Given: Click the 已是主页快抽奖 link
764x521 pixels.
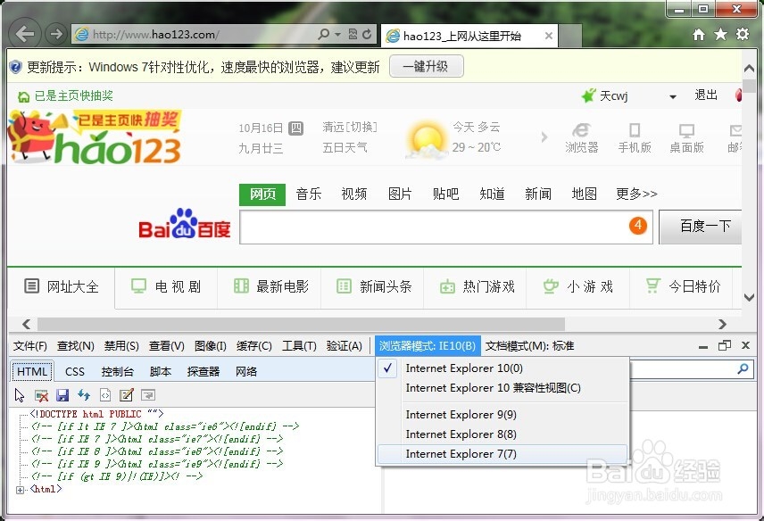Looking at the screenshot, I should [x=73, y=96].
